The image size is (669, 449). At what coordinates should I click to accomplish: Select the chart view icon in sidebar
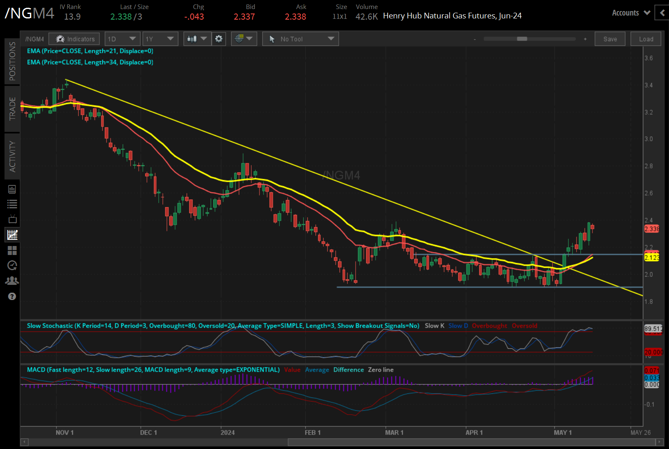pos(12,235)
